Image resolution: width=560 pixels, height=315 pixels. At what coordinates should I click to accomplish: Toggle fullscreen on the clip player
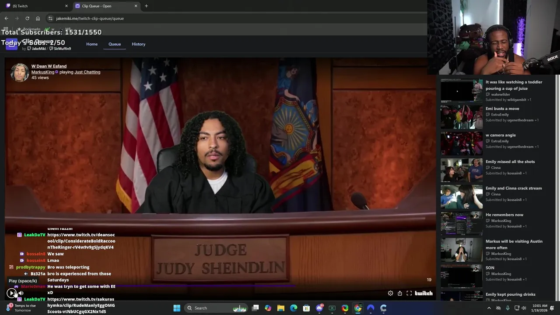tap(409, 293)
